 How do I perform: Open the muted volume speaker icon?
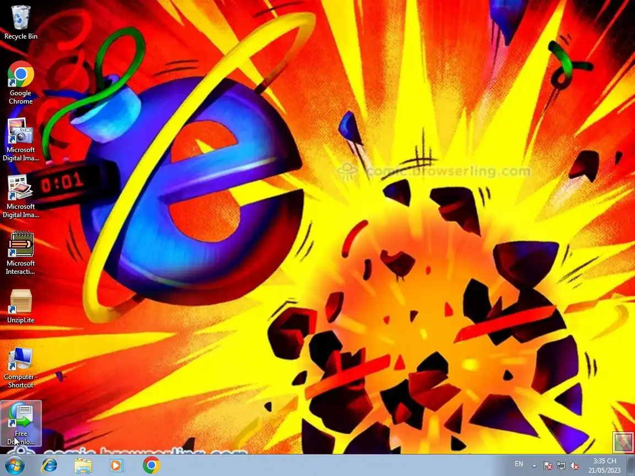click(574, 466)
